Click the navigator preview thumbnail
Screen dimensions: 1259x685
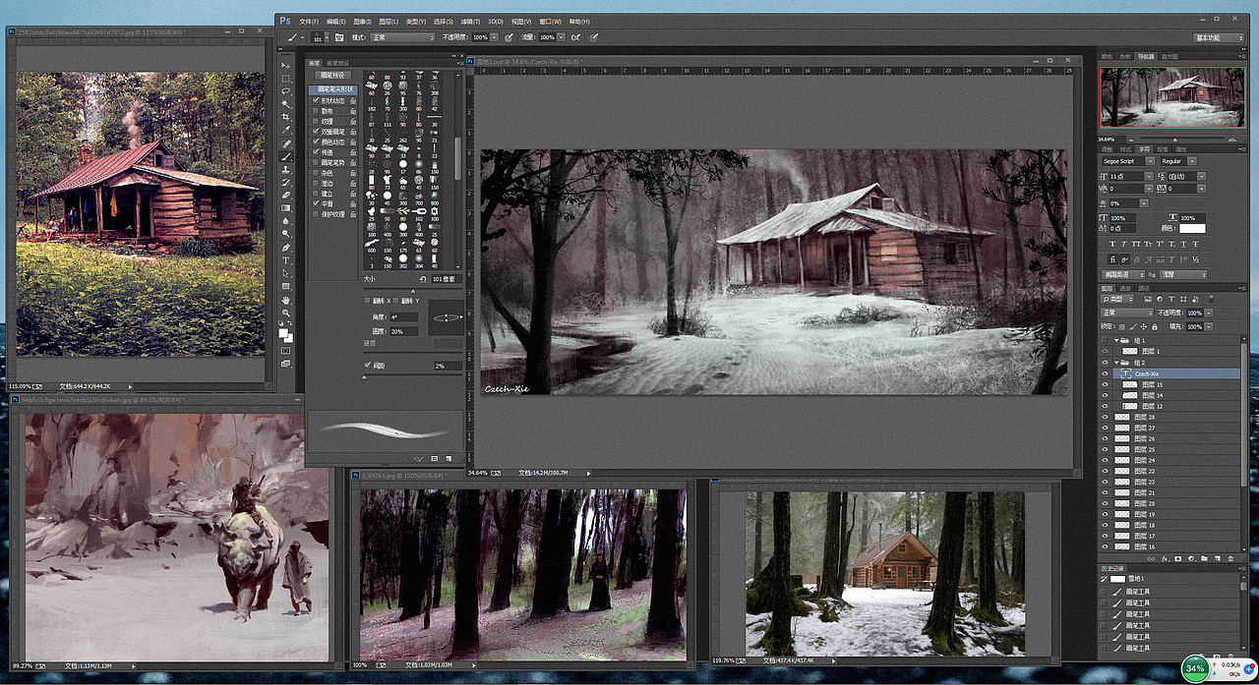(1170, 96)
